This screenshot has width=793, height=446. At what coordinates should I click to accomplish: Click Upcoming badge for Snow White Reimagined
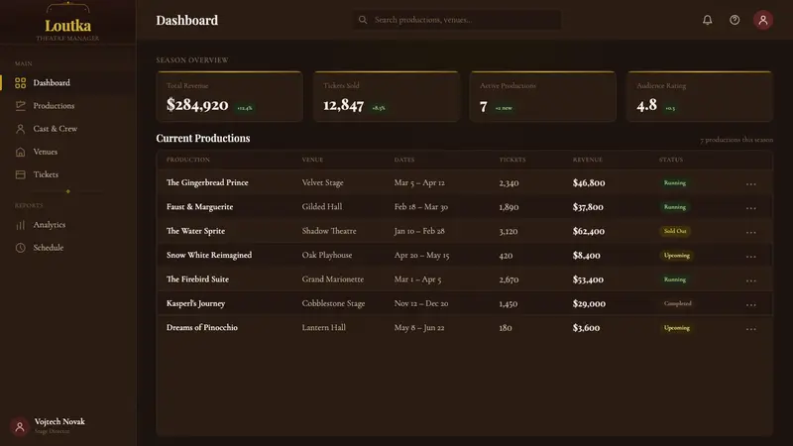(x=677, y=256)
